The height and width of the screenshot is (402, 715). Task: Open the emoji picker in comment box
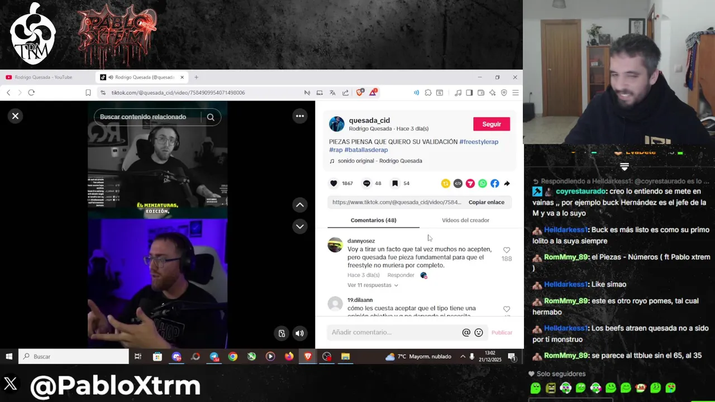point(479,333)
